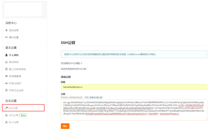Click the text 你还没有添加任何SSH公钥
The width and height of the screenshot is (211, 131).
tap(74, 69)
